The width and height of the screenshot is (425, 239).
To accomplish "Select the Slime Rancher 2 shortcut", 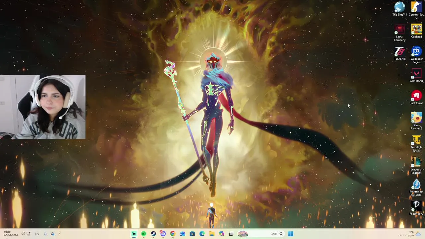I will click(x=417, y=121).
